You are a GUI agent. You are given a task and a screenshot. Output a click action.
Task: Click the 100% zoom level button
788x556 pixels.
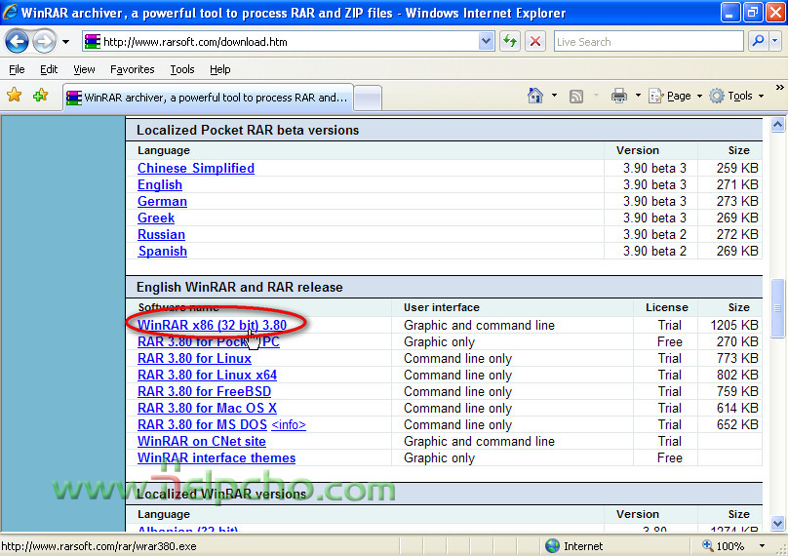724,546
